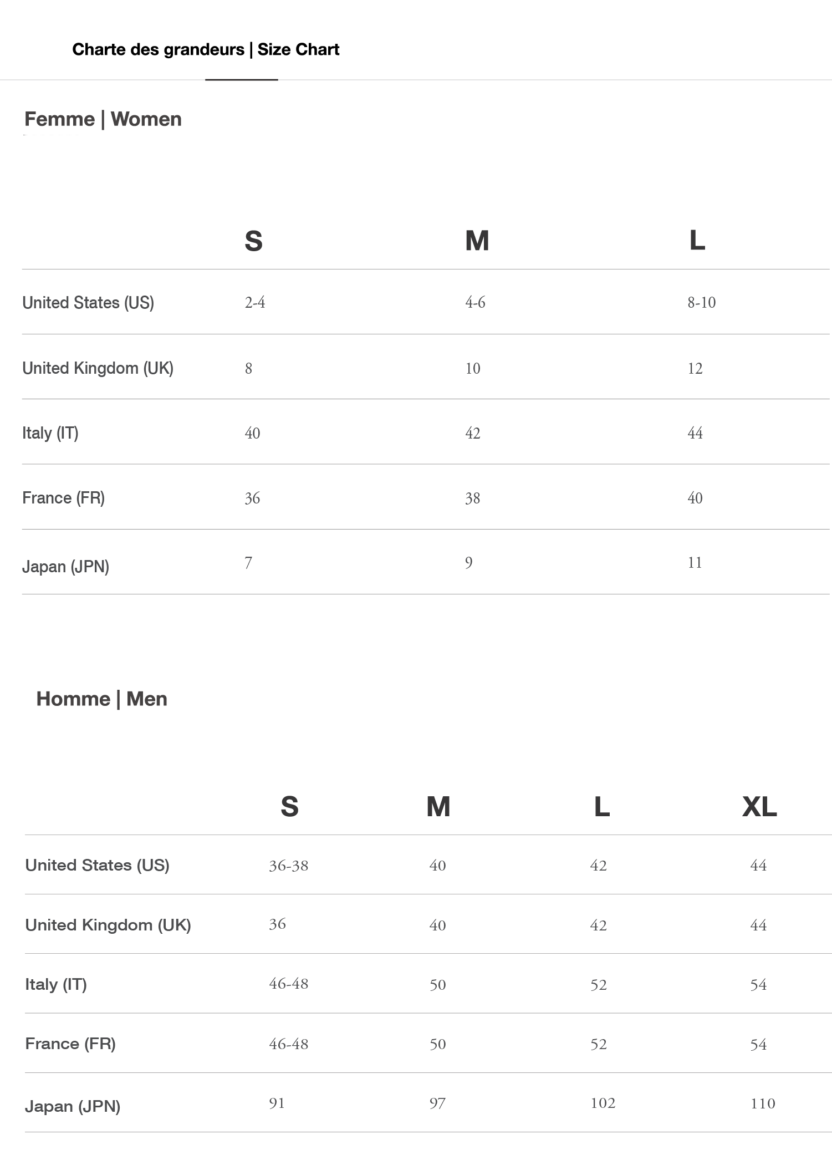The width and height of the screenshot is (832, 1170).
Task: Select the Men's US size 36-38 cell
Action: click(x=288, y=866)
